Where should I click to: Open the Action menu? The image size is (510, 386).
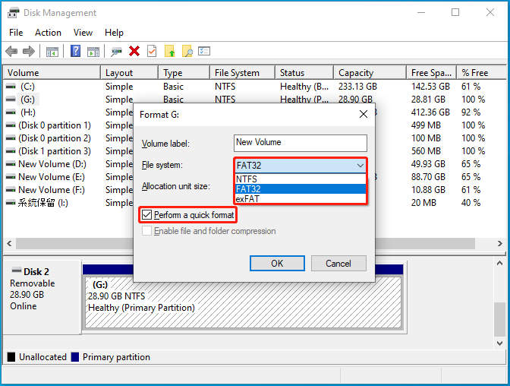(48, 33)
